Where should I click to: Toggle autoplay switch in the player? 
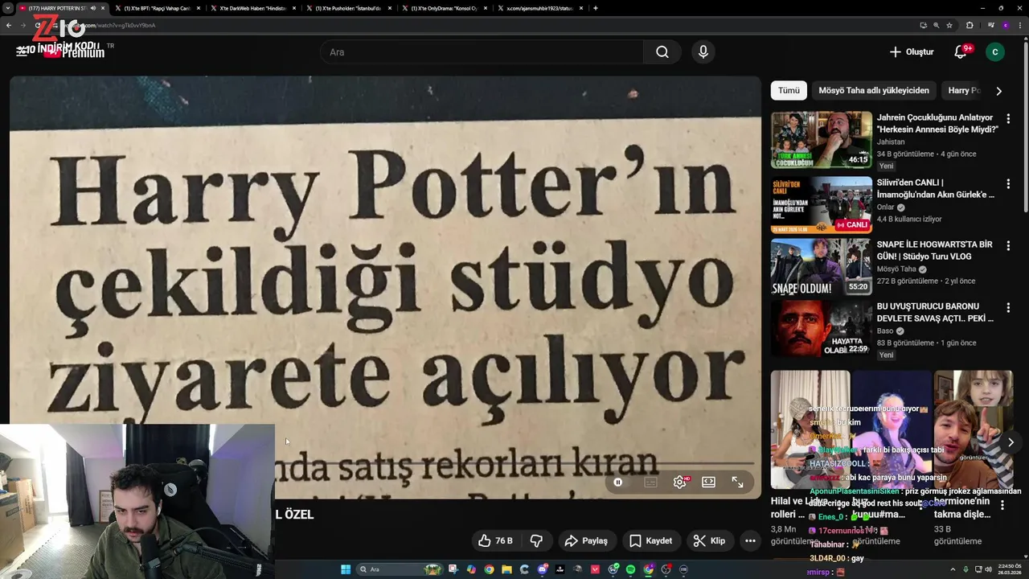pos(617,482)
